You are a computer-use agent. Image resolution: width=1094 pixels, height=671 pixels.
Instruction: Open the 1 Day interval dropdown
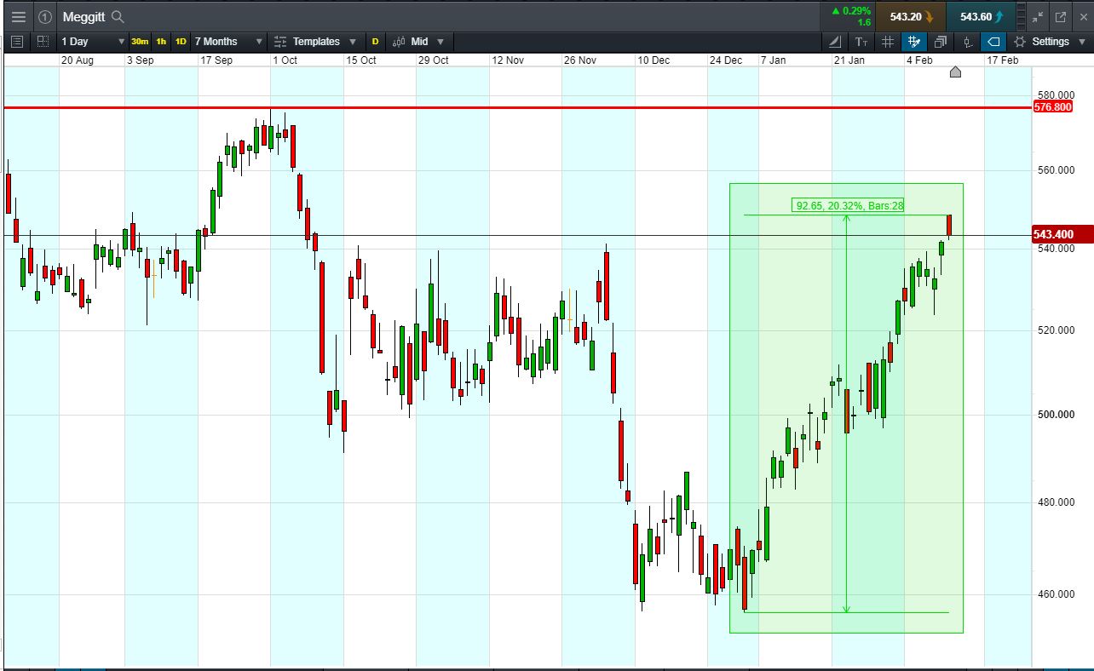[x=93, y=42]
